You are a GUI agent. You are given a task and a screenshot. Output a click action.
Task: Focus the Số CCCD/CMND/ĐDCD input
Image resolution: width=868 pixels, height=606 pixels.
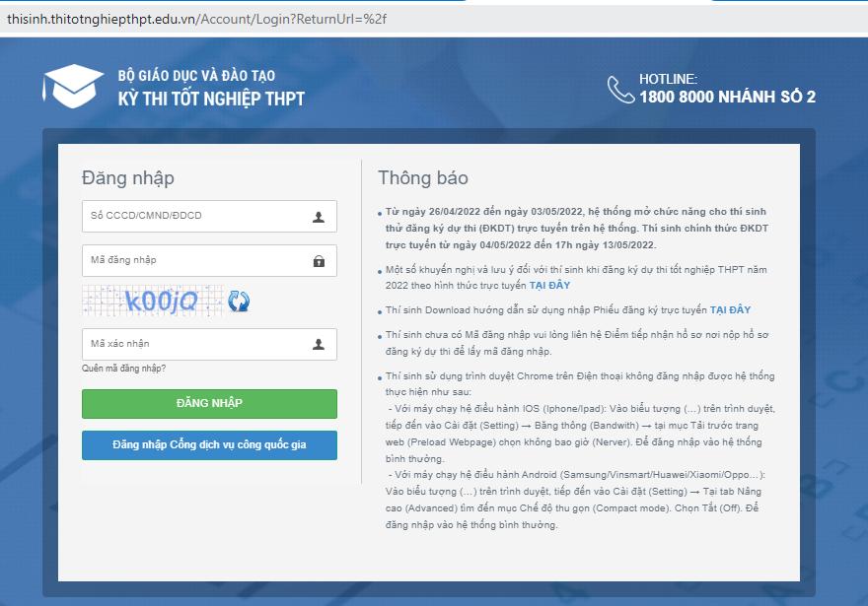(197, 217)
